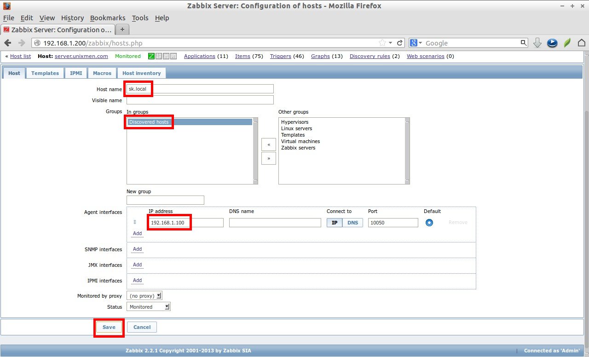Open the Discovery rules link

coord(370,56)
